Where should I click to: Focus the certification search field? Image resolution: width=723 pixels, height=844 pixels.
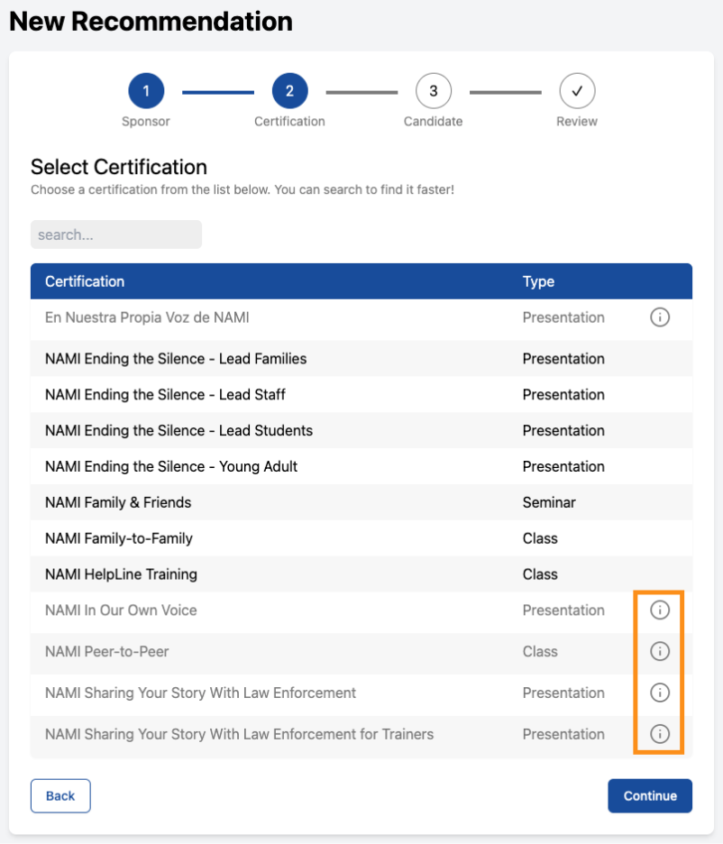116,234
